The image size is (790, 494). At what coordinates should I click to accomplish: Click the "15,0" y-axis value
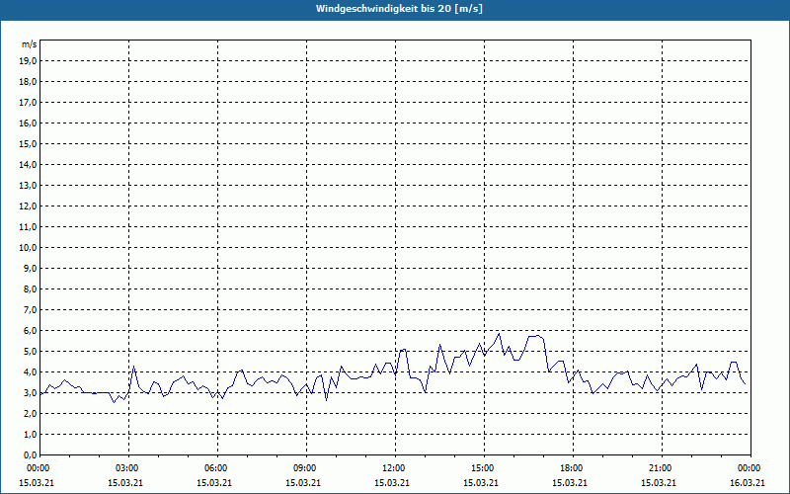[29, 143]
